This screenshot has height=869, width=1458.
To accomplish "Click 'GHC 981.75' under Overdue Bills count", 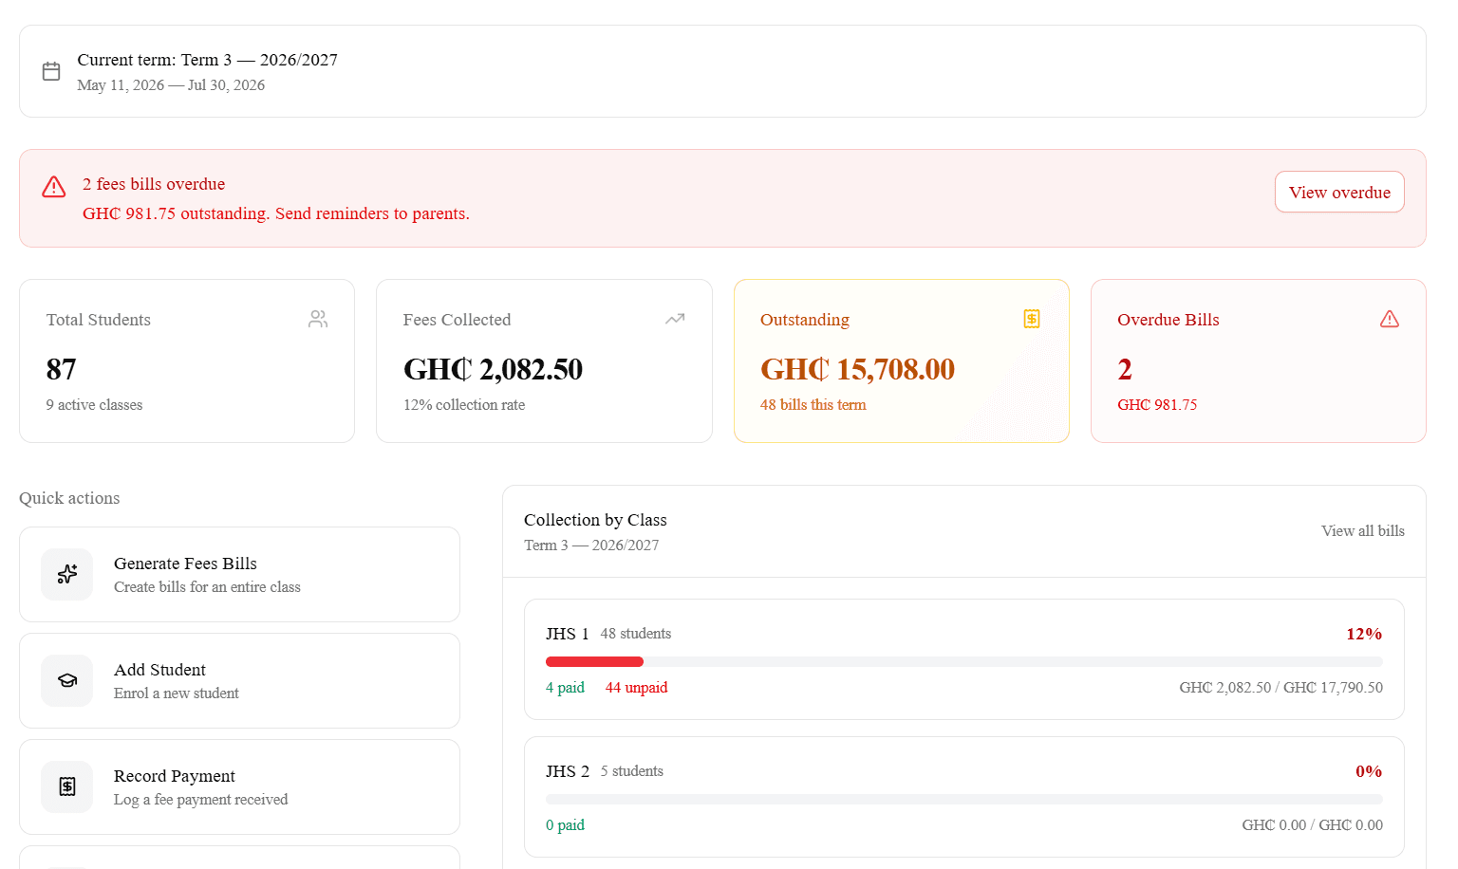I will (x=1157, y=405).
